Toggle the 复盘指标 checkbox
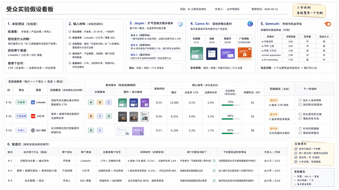 point(70,63)
